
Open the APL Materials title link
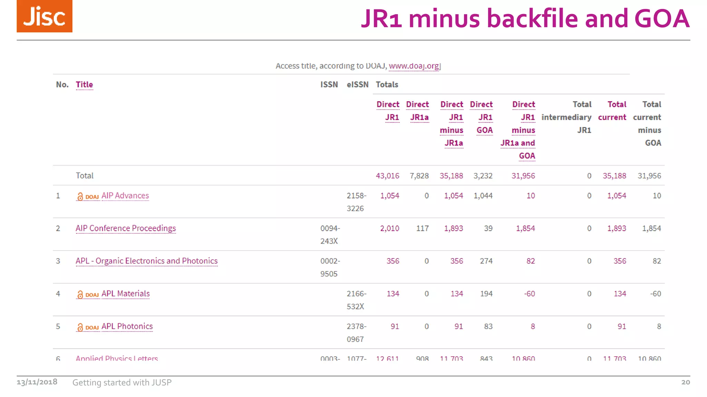[x=126, y=294]
